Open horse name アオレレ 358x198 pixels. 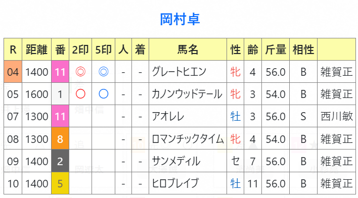coord(168,116)
